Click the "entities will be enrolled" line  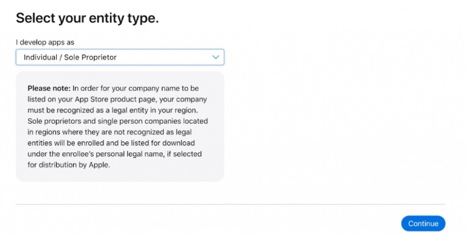pyautogui.click(x=66, y=143)
